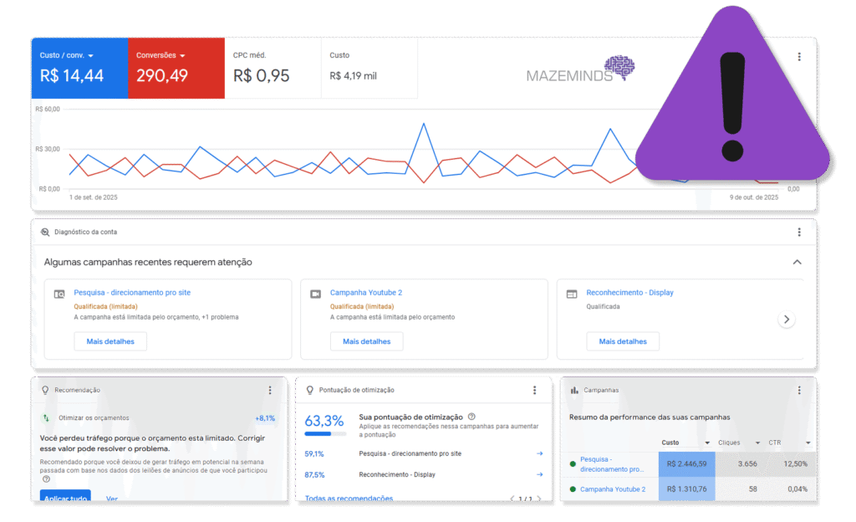Viewport: 856px width, 522px height.
Task: Open the Custo / conv. metric dropdown
Action: [x=90, y=56]
